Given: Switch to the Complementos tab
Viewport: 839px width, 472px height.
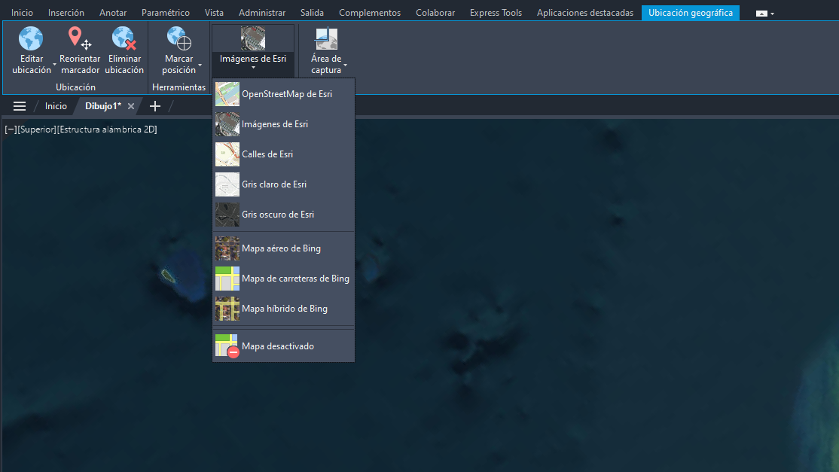Looking at the screenshot, I should click(x=370, y=12).
